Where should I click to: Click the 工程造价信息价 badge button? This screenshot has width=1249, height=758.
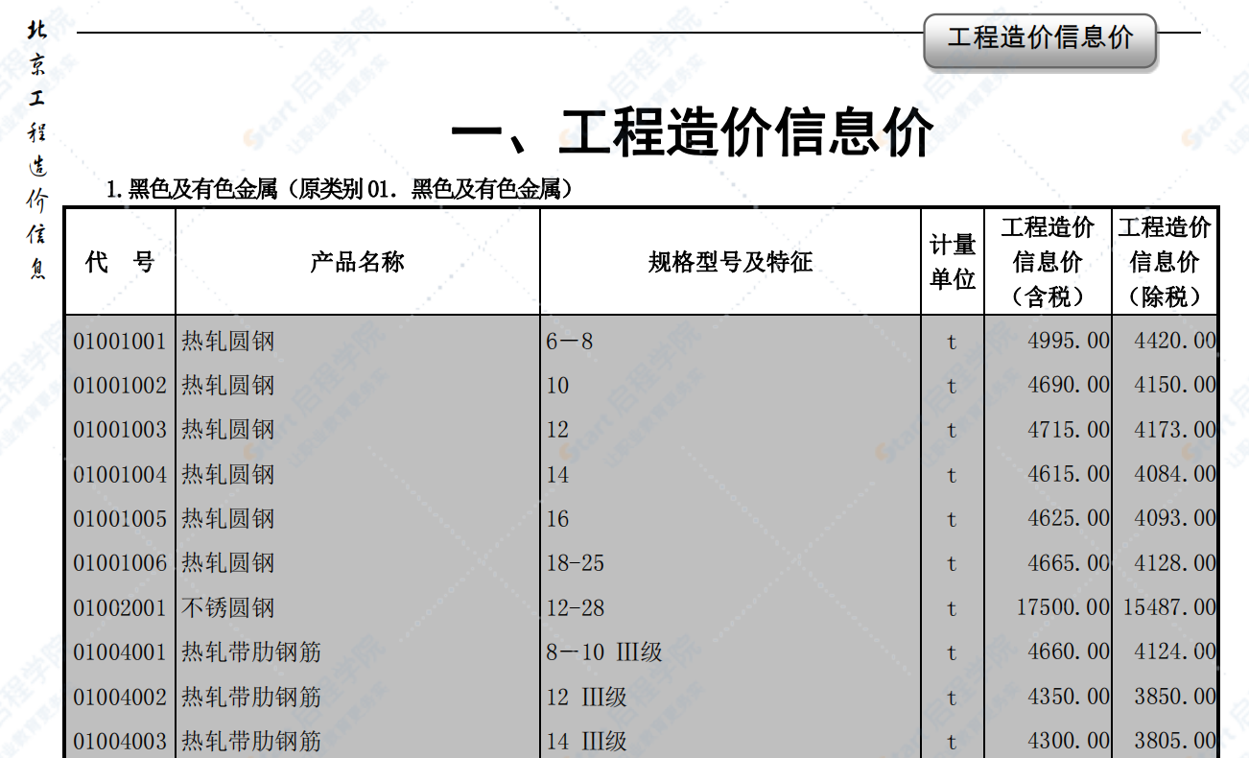point(1040,40)
